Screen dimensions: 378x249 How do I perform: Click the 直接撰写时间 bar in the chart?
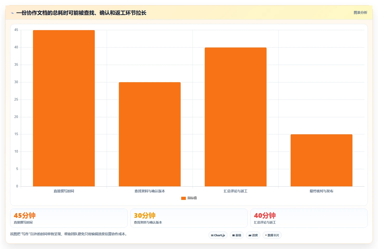point(64,108)
